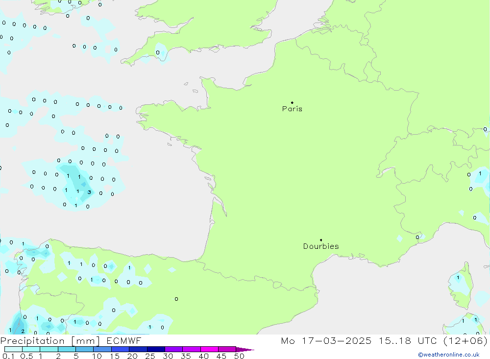The height and width of the screenshot is (359, 490).
Task: Pick the 30–35 mm violet legend swatch
Action: [x=174, y=349]
